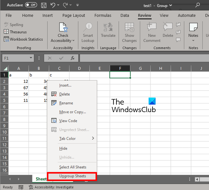Open Customize Quick Access Toolbar menu
The height and width of the screenshot is (190, 209).
click(x=77, y=5)
